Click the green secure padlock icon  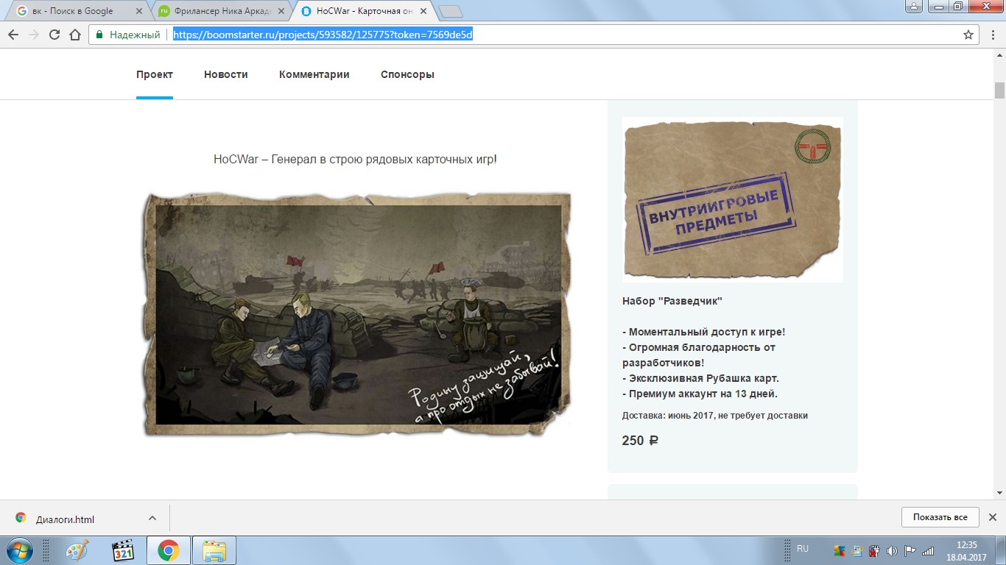(x=99, y=35)
